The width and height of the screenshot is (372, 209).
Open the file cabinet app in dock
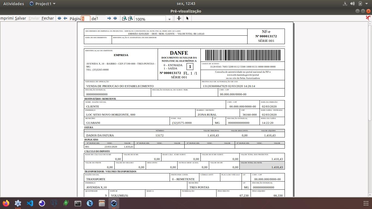click(x=102, y=203)
